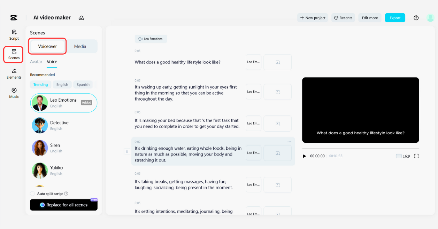Screen dimensions: 438x229
Task: Open the three-dot menu on highlighted scene
Action: tap(289, 142)
